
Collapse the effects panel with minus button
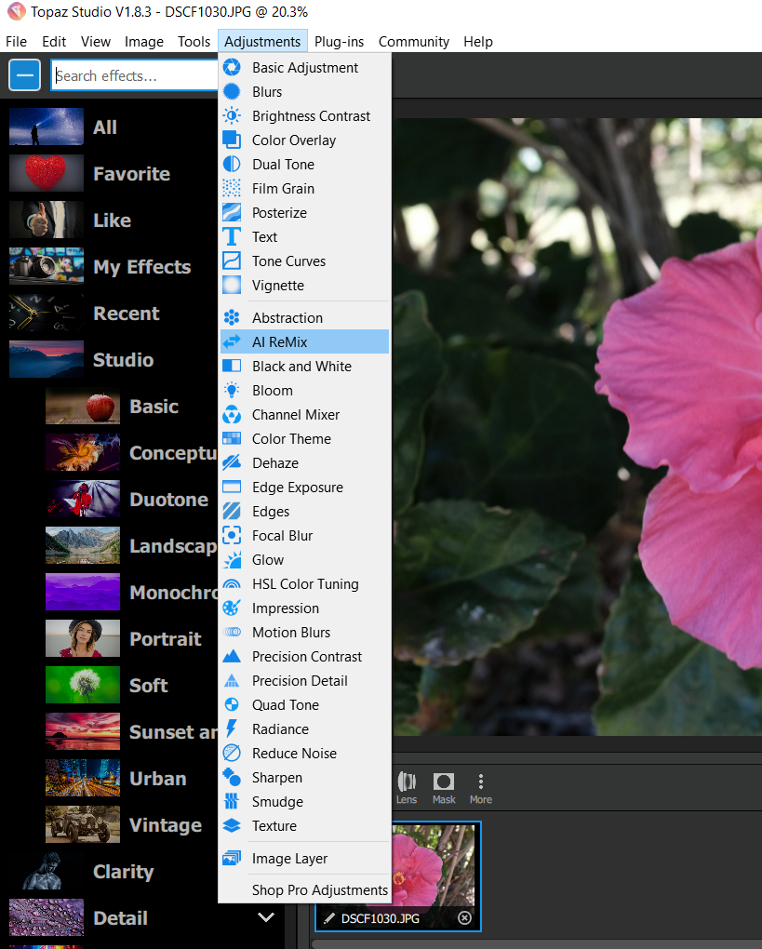pyautogui.click(x=25, y=75)
